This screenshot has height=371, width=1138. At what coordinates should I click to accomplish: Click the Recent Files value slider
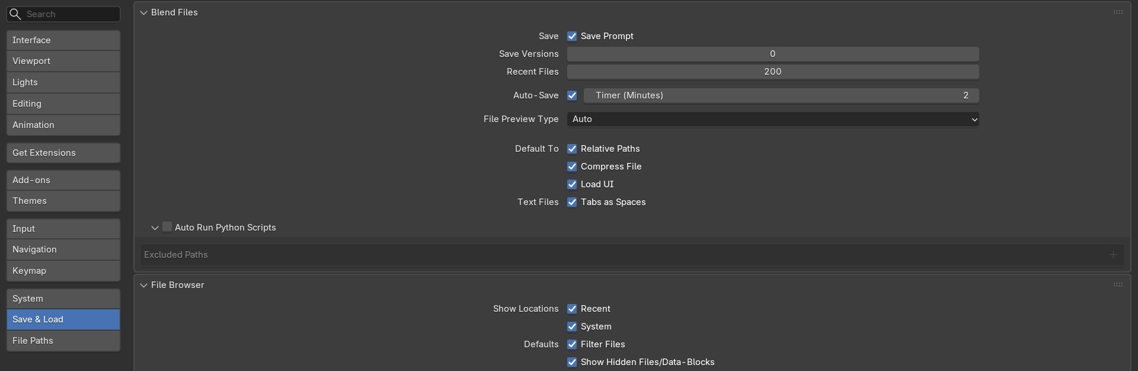point(773,72)
